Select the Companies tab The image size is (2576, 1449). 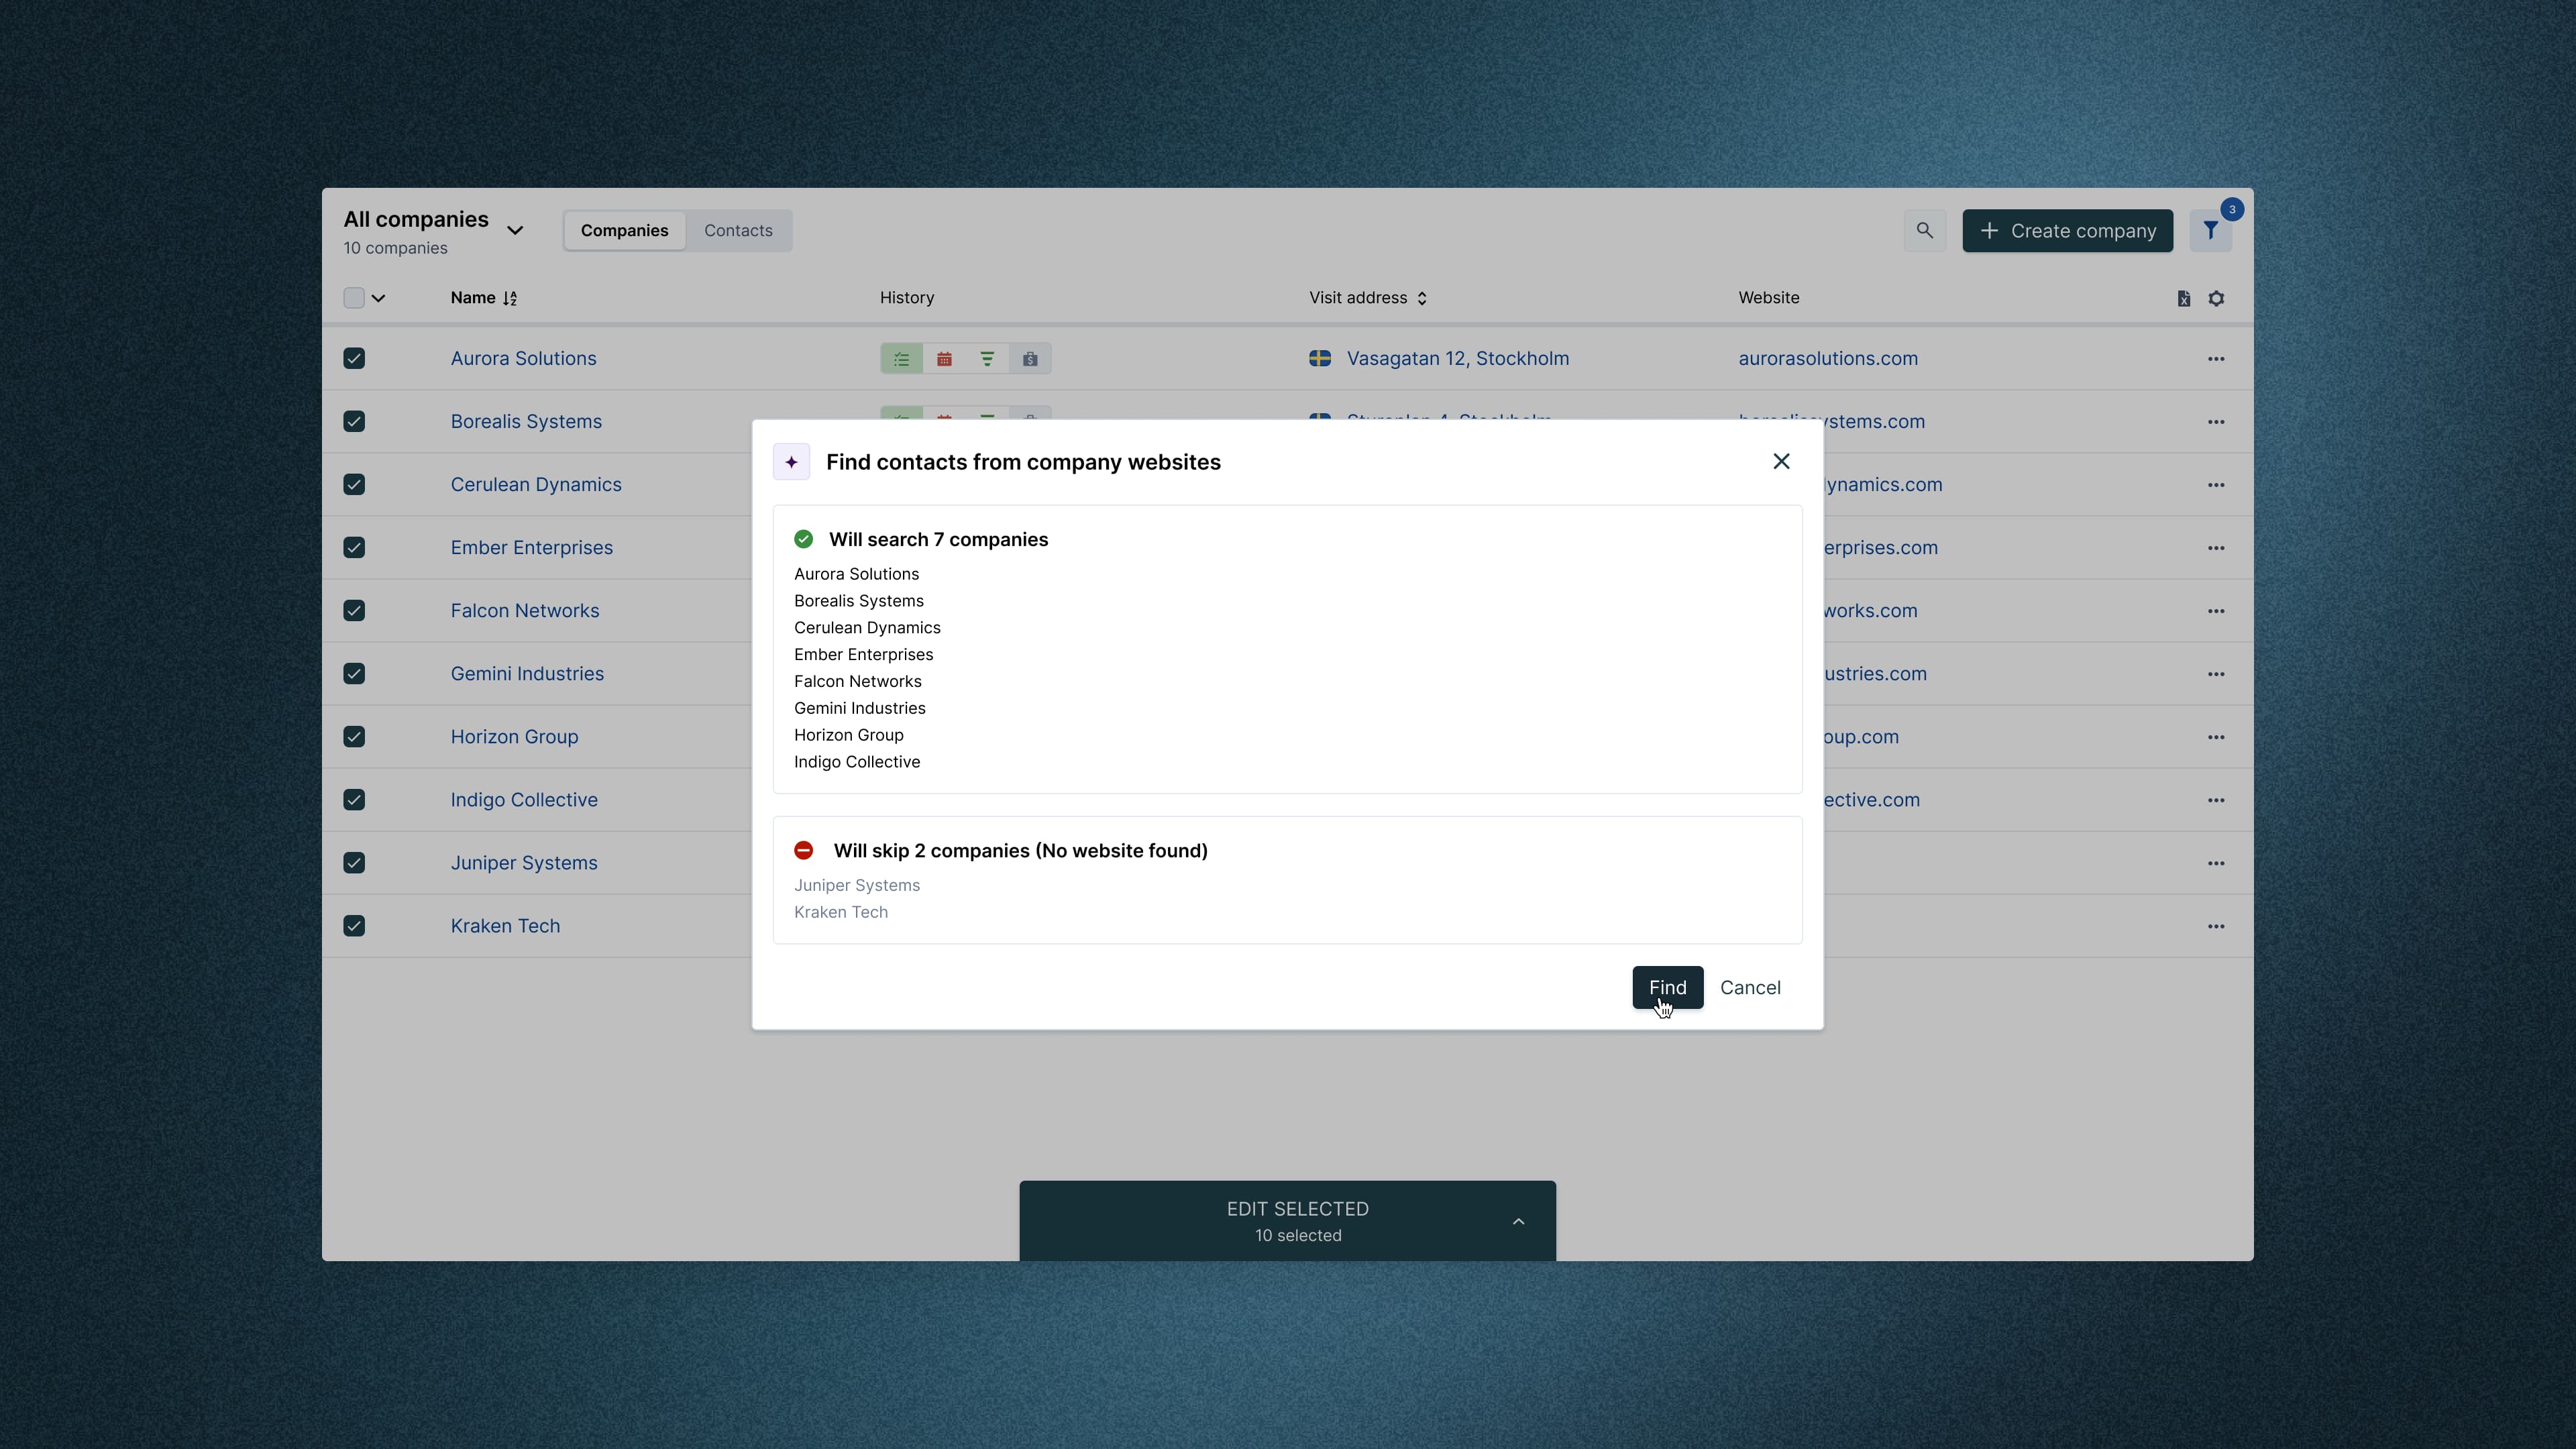click(x=624, y=231)
